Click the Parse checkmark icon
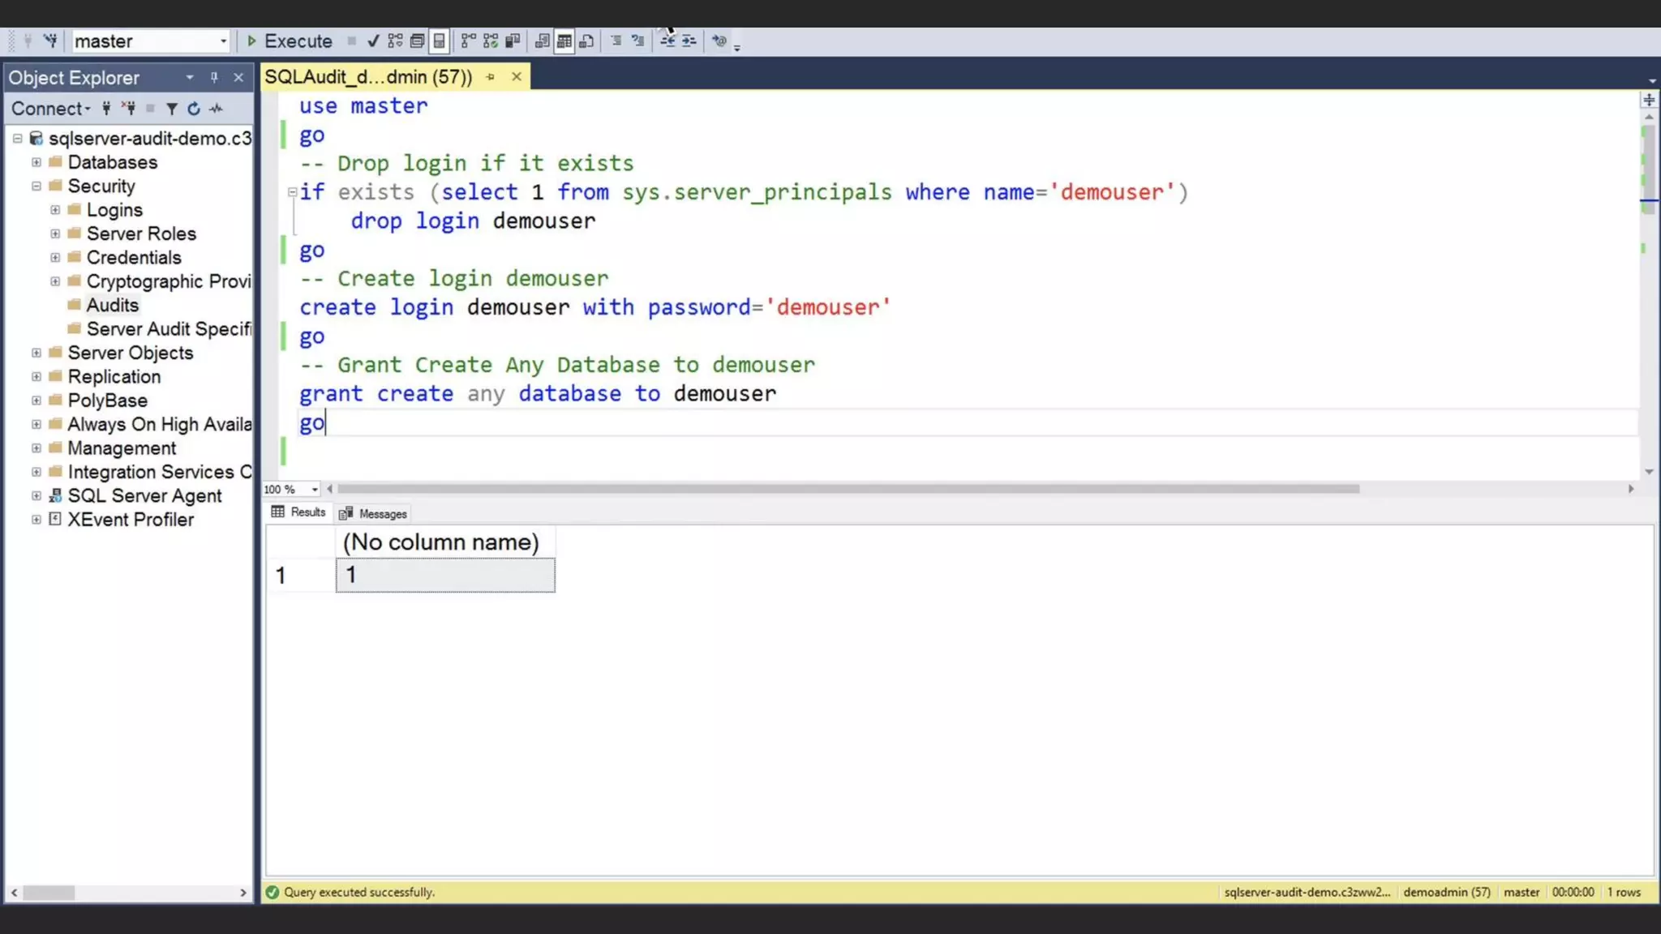The height and width of the screenshot is (934, 1661). 373,41
